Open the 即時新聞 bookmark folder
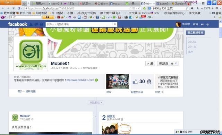This screenshot has width=222, height=135. point(40,13)
